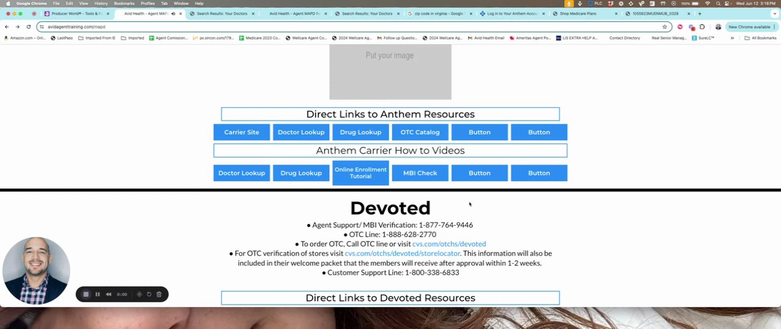Open the recording effects grid icon
Image resolution: width=781 pixels, height=329 pixels.
(139, 294)
